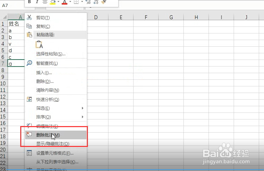This screenshot has height=171, width=264.
Task: Choose Show/Hide Comments (显示/隐藏批注)
Action: tap(56, 144)
